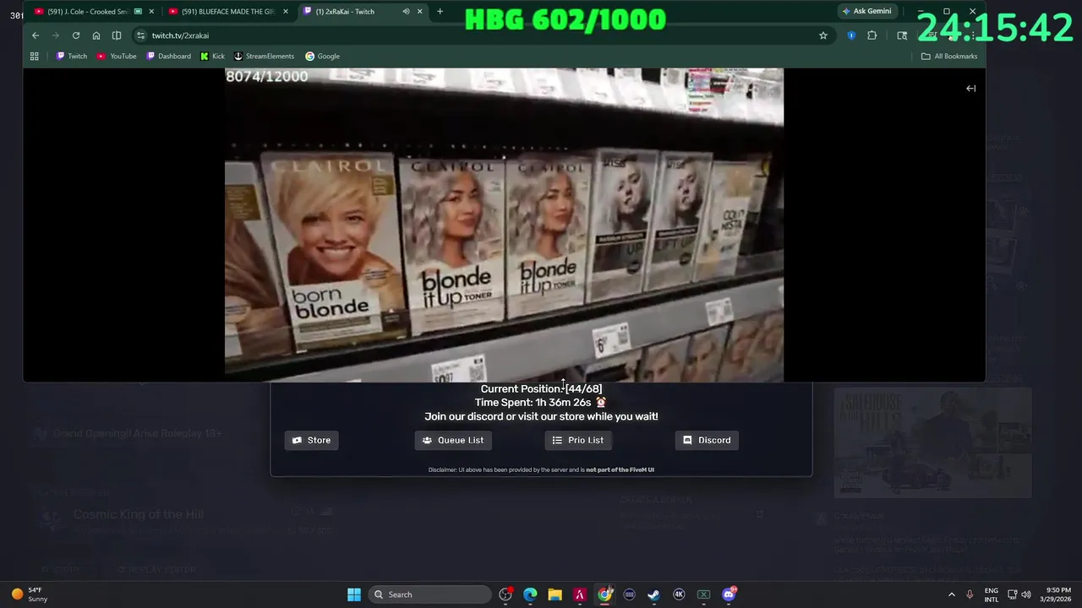
Task: Close the BLUEFACE YouTube tab
Action: tap(286, 12)
